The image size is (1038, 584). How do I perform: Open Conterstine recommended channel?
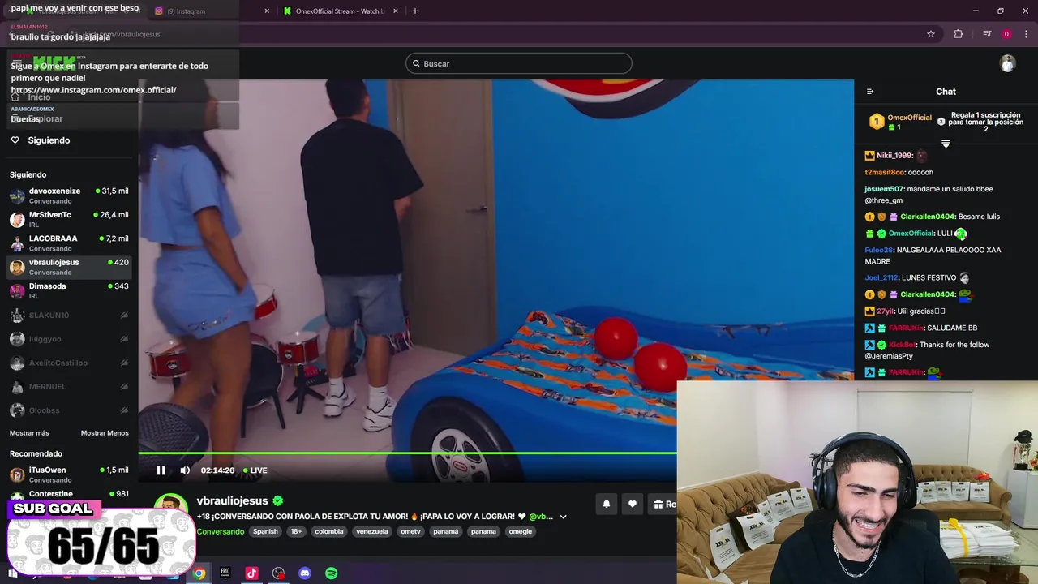(69, 495)
